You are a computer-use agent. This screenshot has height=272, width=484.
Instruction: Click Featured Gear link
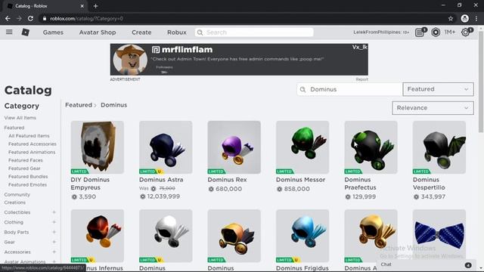(x=24, y=168)
